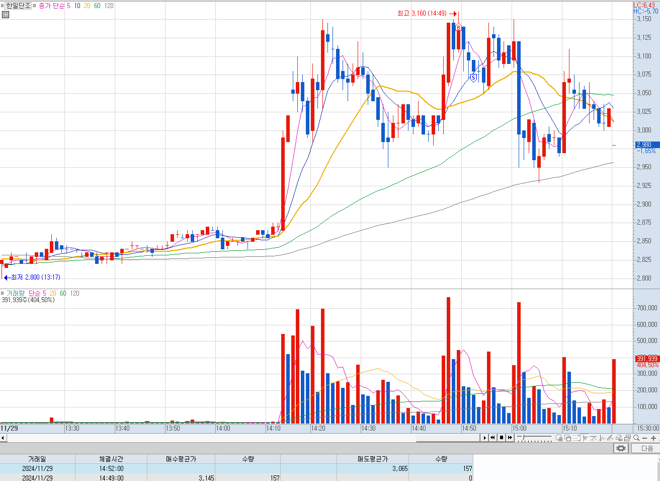Click the small square before 종가 단순
Viewport: 660px width, 481px height.
coord(36,6)
